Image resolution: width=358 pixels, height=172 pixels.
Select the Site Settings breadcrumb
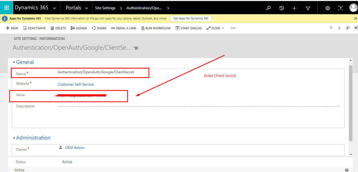point(105,8)
